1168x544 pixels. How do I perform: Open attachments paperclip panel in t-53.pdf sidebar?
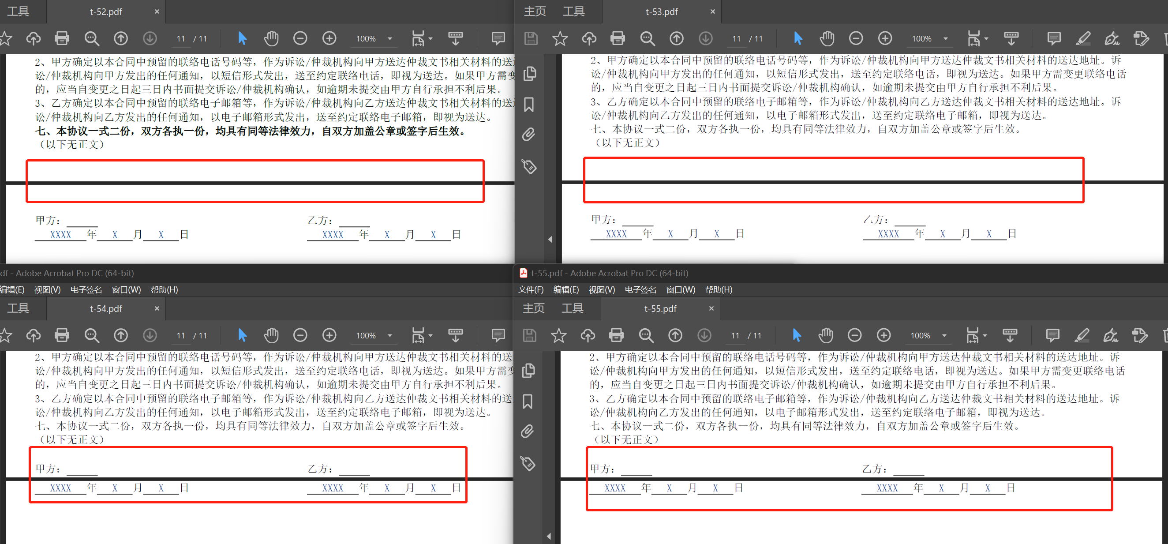coord(529,135)
